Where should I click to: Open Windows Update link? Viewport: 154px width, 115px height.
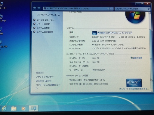point(44,81)
